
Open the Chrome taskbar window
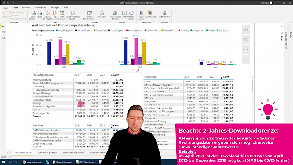(32, 162)
